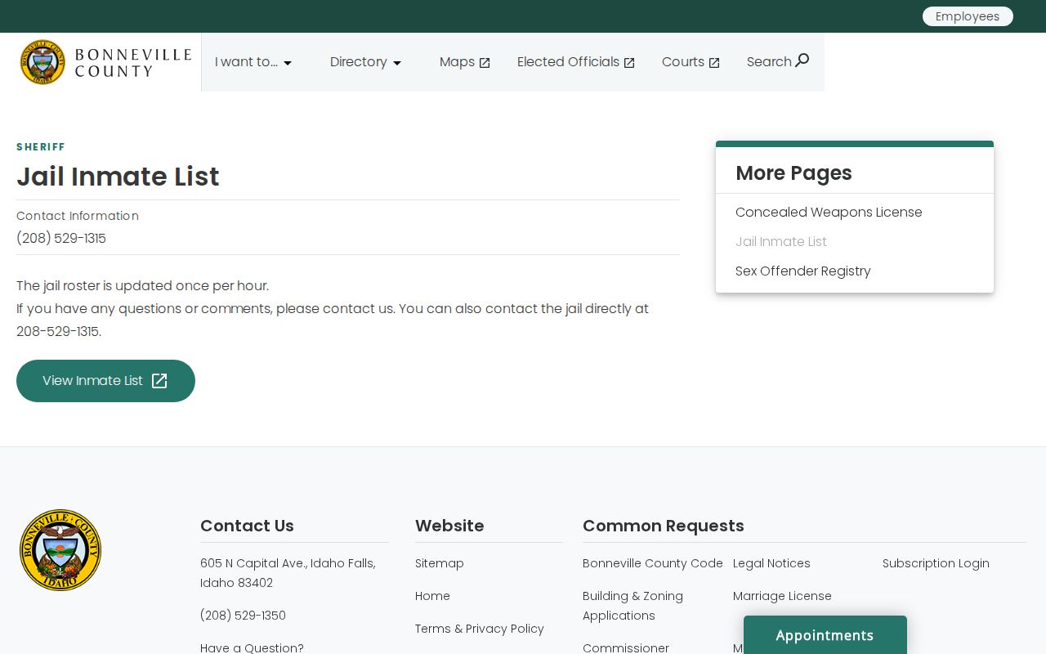Click the Have a Question? link
The image size is (1046, 654).
pyautogui.click(x=252, y=647)
